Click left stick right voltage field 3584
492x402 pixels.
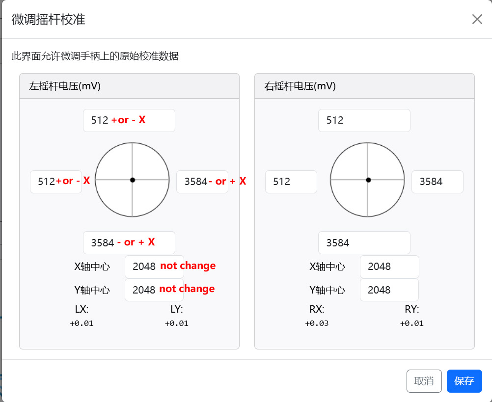click(202, 182)
